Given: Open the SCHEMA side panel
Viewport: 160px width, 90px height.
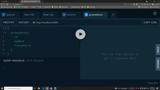Looking at the screenshot, I should (158, 64).
